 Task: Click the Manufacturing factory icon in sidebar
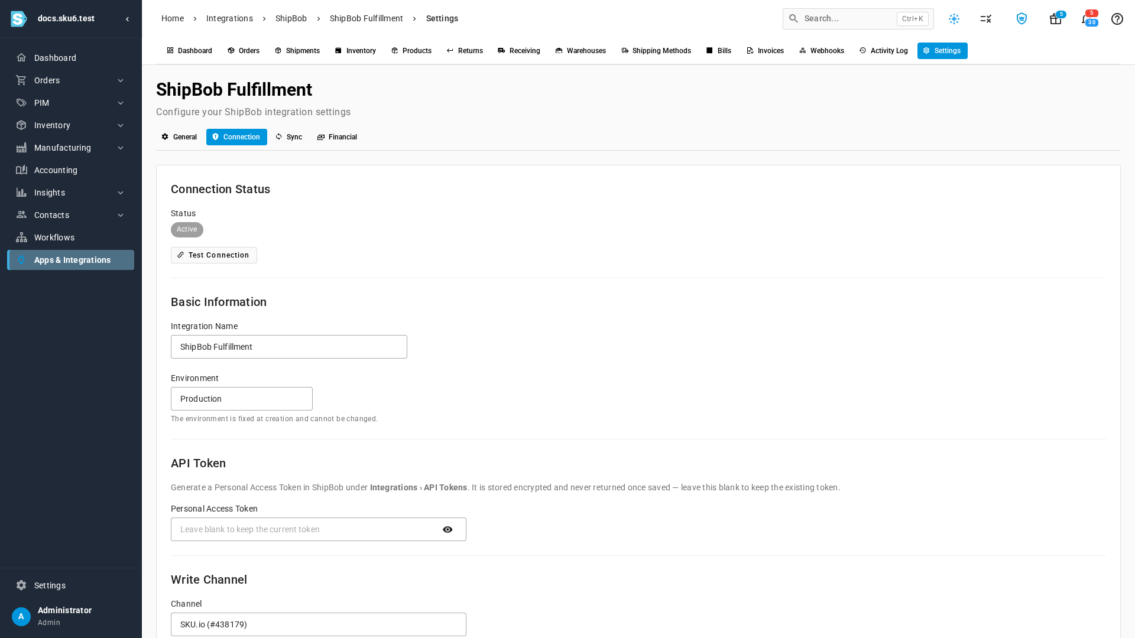21,148
